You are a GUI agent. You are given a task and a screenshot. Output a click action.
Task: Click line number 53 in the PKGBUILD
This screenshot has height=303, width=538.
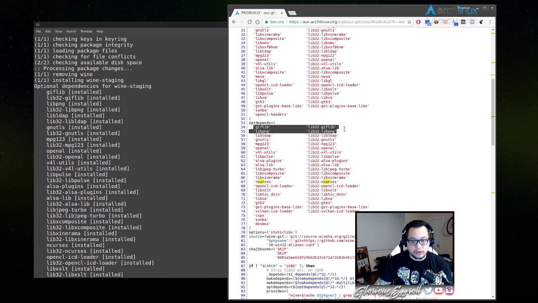click(243, 123)
